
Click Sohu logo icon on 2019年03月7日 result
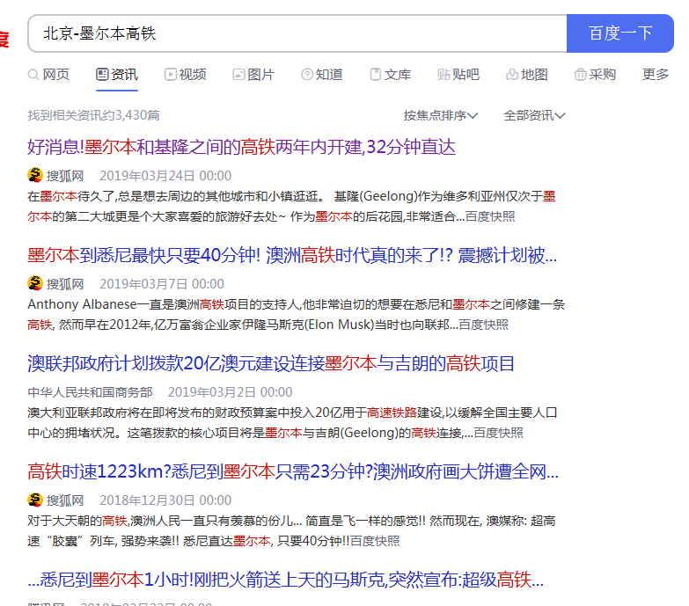pyautogui.click(x=34, y=283)
